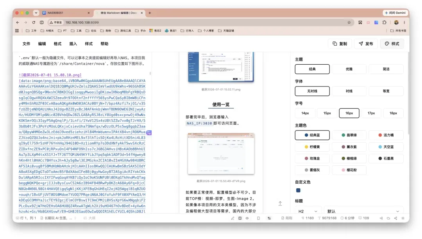
Task: Click the blue extension icon in toolbar
Action: 376,23
